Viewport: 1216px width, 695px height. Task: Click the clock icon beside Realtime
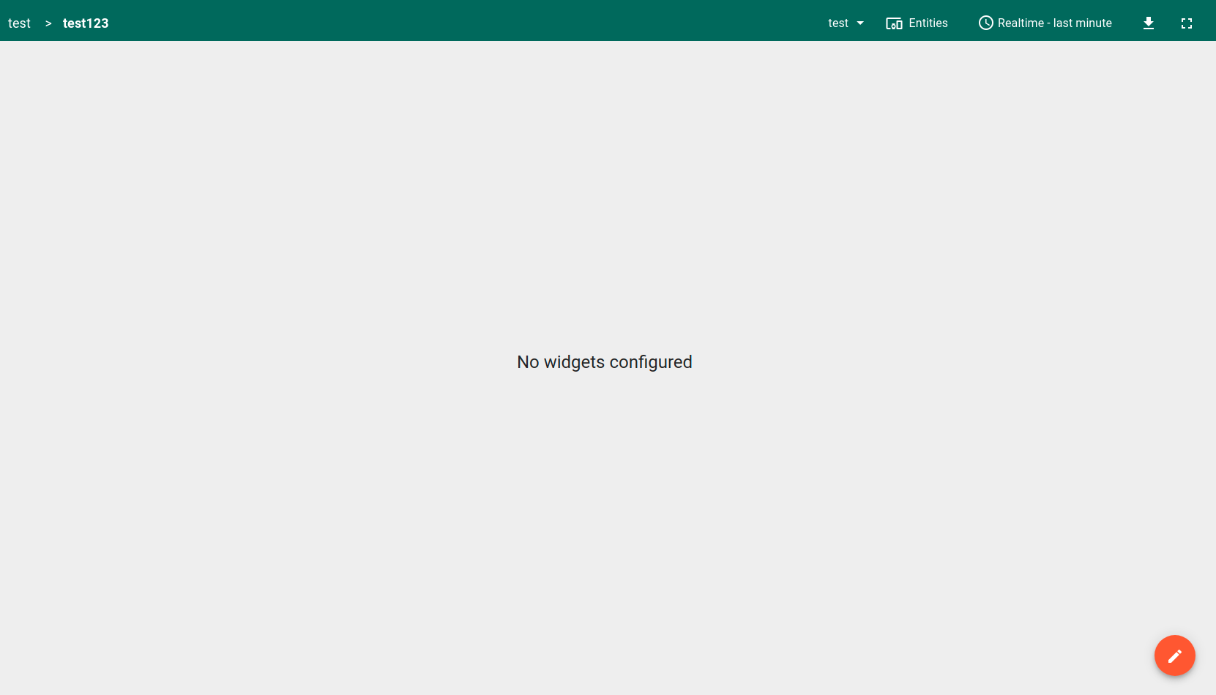pos(985,23)
